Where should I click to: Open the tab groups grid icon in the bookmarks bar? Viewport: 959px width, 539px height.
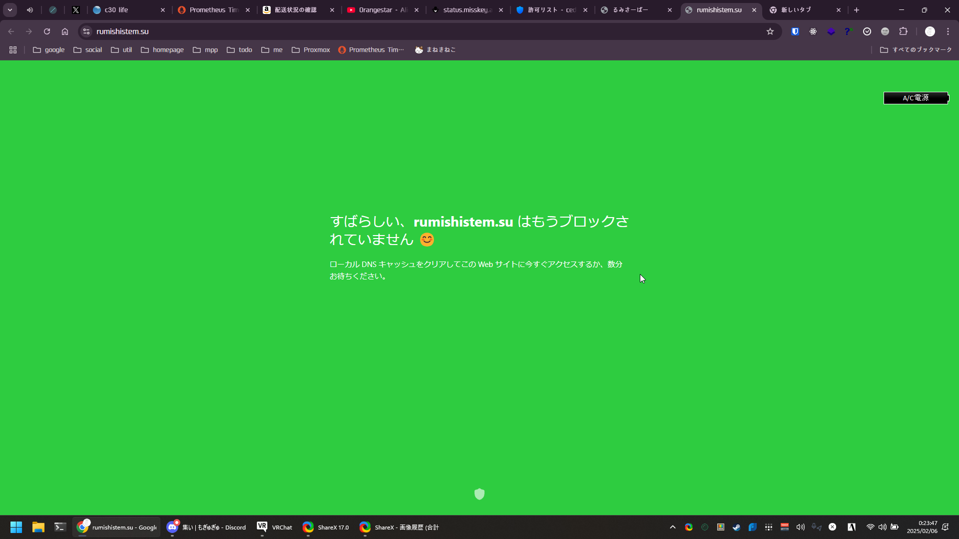tap(13, 50)
